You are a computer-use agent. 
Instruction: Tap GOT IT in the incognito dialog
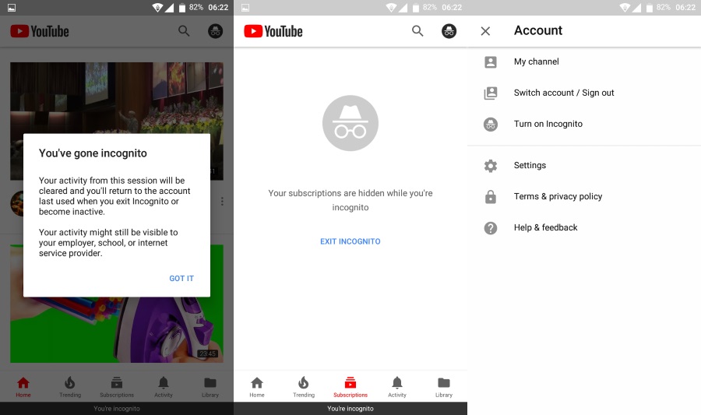click(x=181, y=278)
